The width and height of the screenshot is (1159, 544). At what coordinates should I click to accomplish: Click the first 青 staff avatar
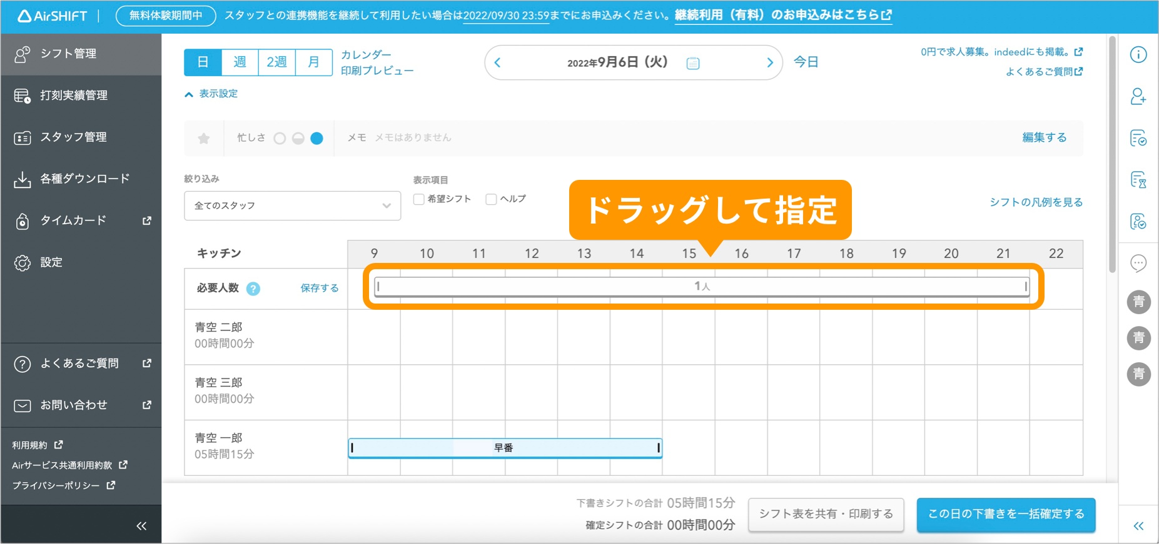pos(1139,302)
